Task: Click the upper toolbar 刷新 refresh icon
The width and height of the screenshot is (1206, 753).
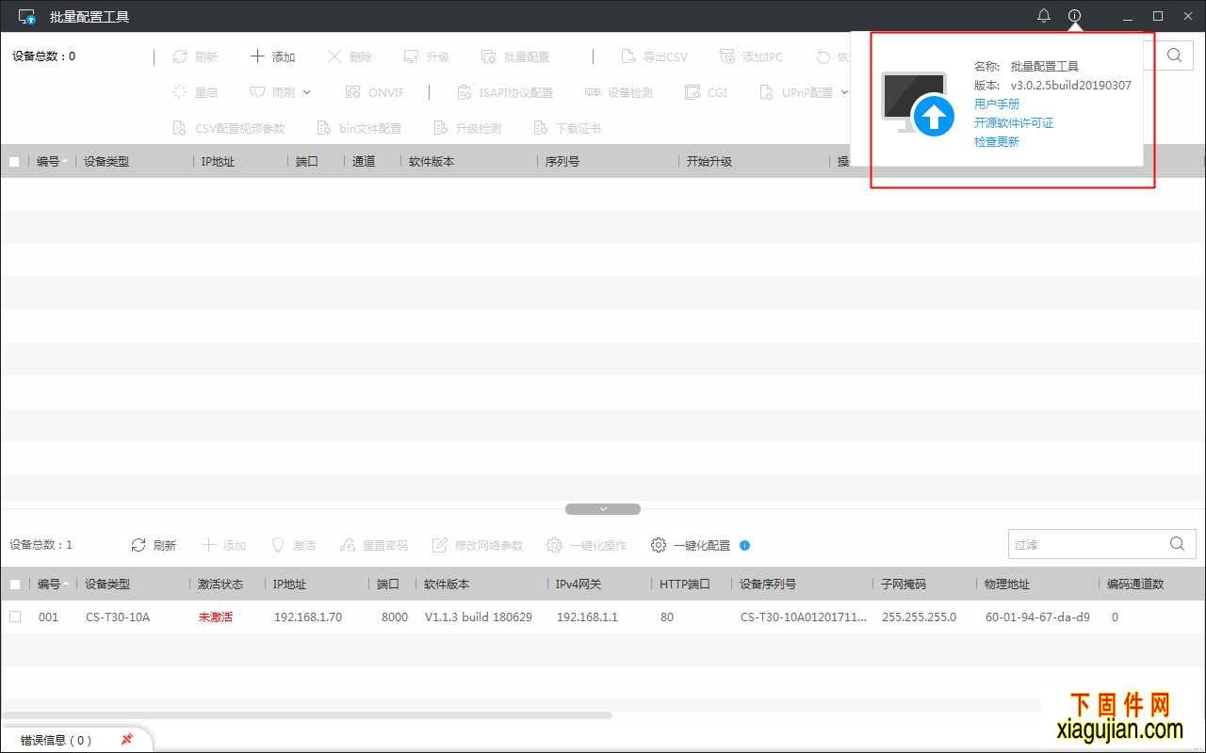Action: point(180,56)
